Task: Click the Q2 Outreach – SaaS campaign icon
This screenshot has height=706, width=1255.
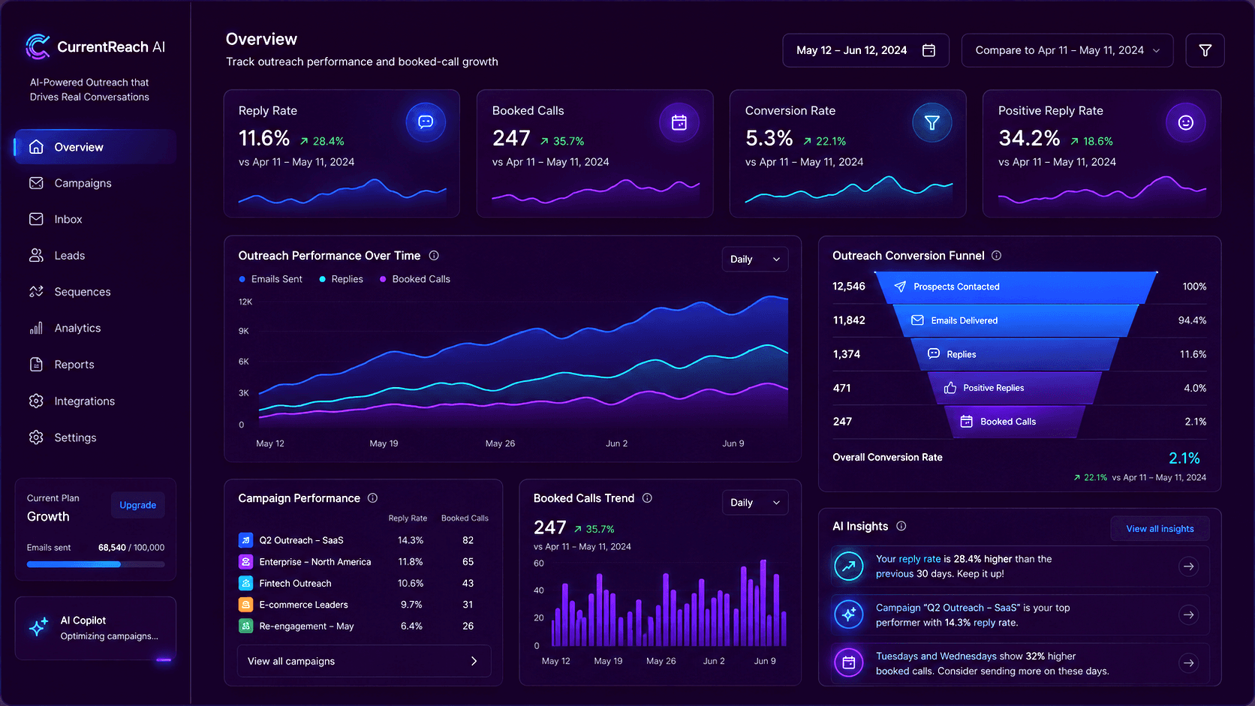Action: tap(245, 540)
